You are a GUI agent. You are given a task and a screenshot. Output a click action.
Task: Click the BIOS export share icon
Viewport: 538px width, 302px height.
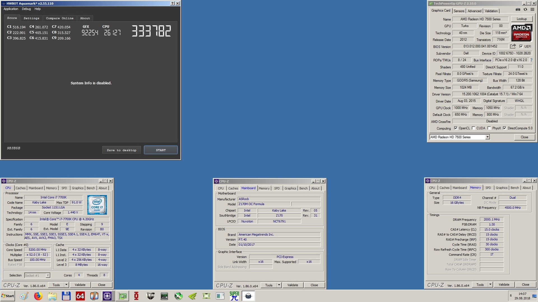[x=513, y=46]
